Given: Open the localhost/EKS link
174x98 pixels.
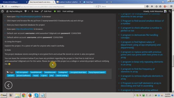Looking at the screenshot, I should pyautogui.click(x=24, y=29).
